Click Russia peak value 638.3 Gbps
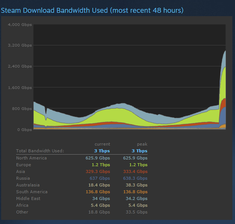Viewport: 235px width, 224px height. pyautogui.click(x=136, y=178)
